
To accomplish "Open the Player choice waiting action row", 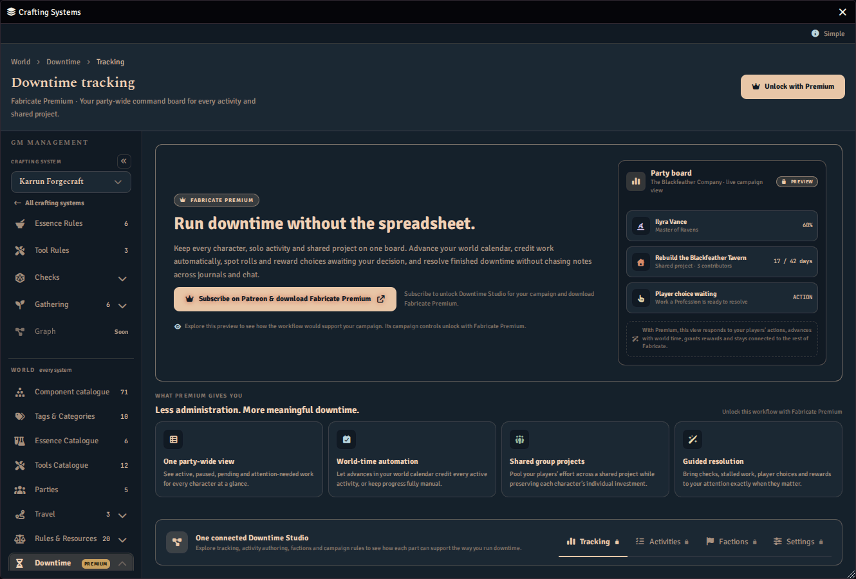I will coord(722,298).
